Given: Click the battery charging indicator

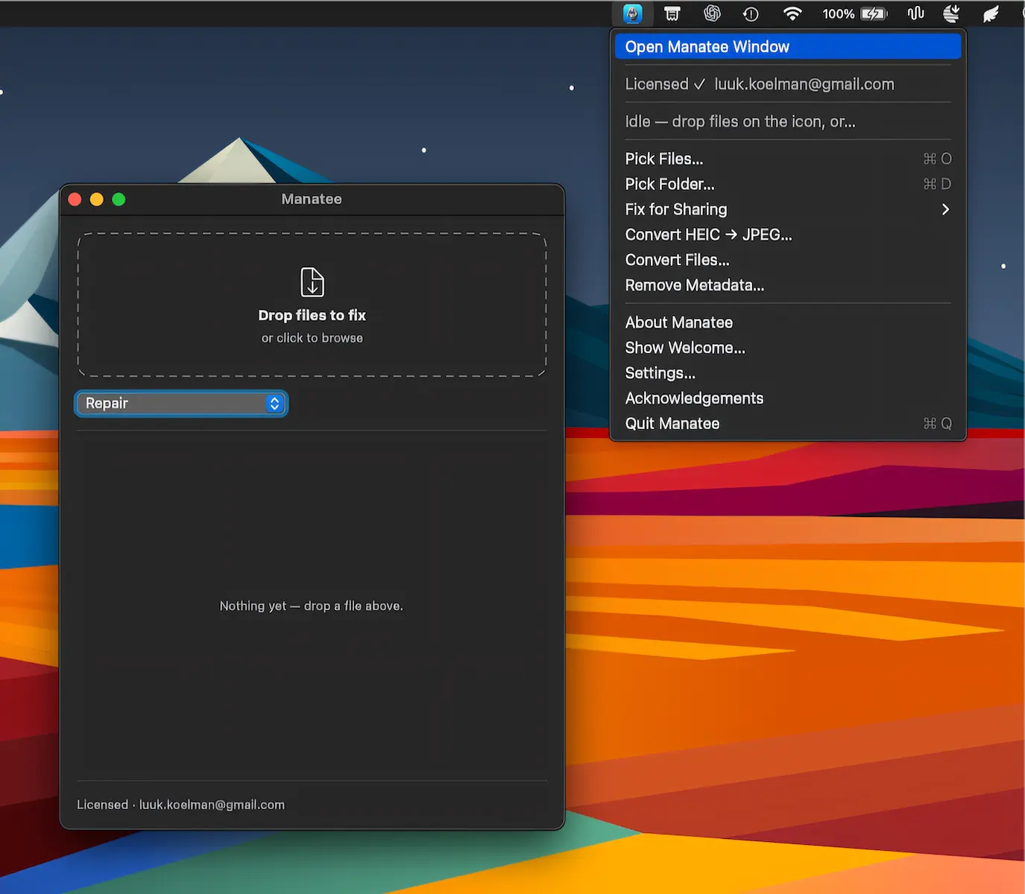Looking at the screenshot, I should click(874, 13).
